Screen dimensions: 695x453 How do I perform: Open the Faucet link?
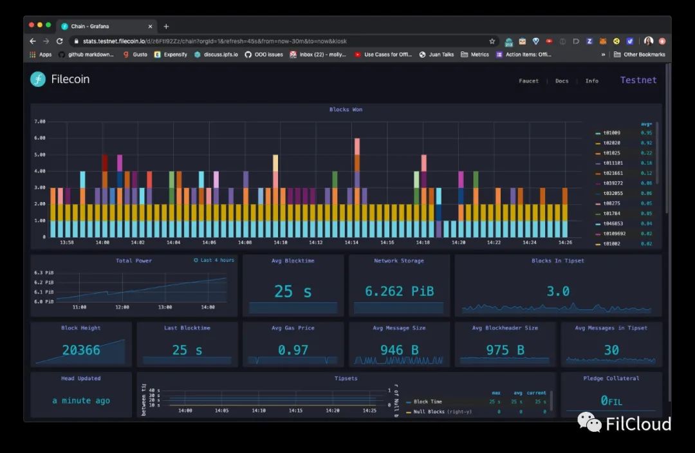529,81
